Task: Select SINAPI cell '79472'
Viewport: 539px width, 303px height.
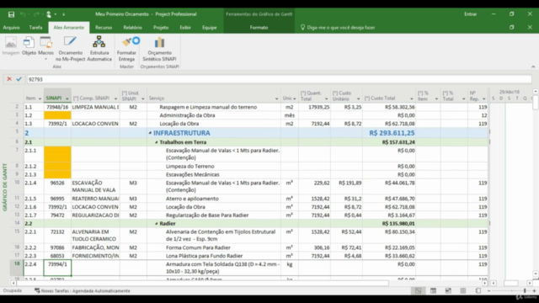Action: point(57,215)
